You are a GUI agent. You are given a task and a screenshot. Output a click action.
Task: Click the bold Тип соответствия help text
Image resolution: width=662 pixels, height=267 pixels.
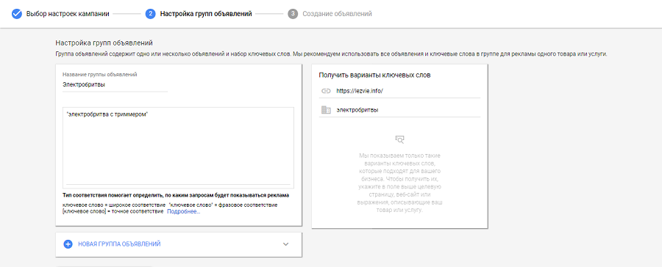point(175,195)
